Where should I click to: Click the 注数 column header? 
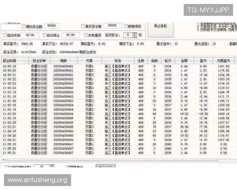(141, 61)
